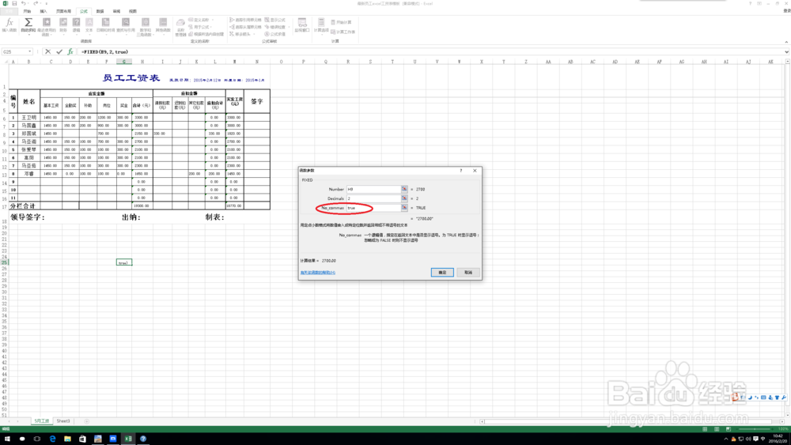Open Calculation Options icon
Image resolution: width=791 pixels, height=445 pixels.
coord(321,23)
